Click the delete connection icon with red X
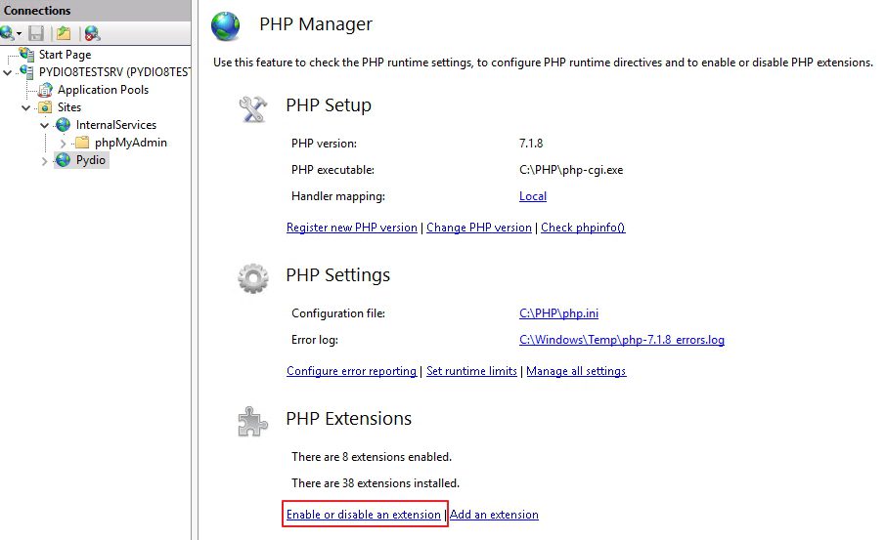Image resolution: width=886 pixels, height=540 pixels. click(93, 34)
